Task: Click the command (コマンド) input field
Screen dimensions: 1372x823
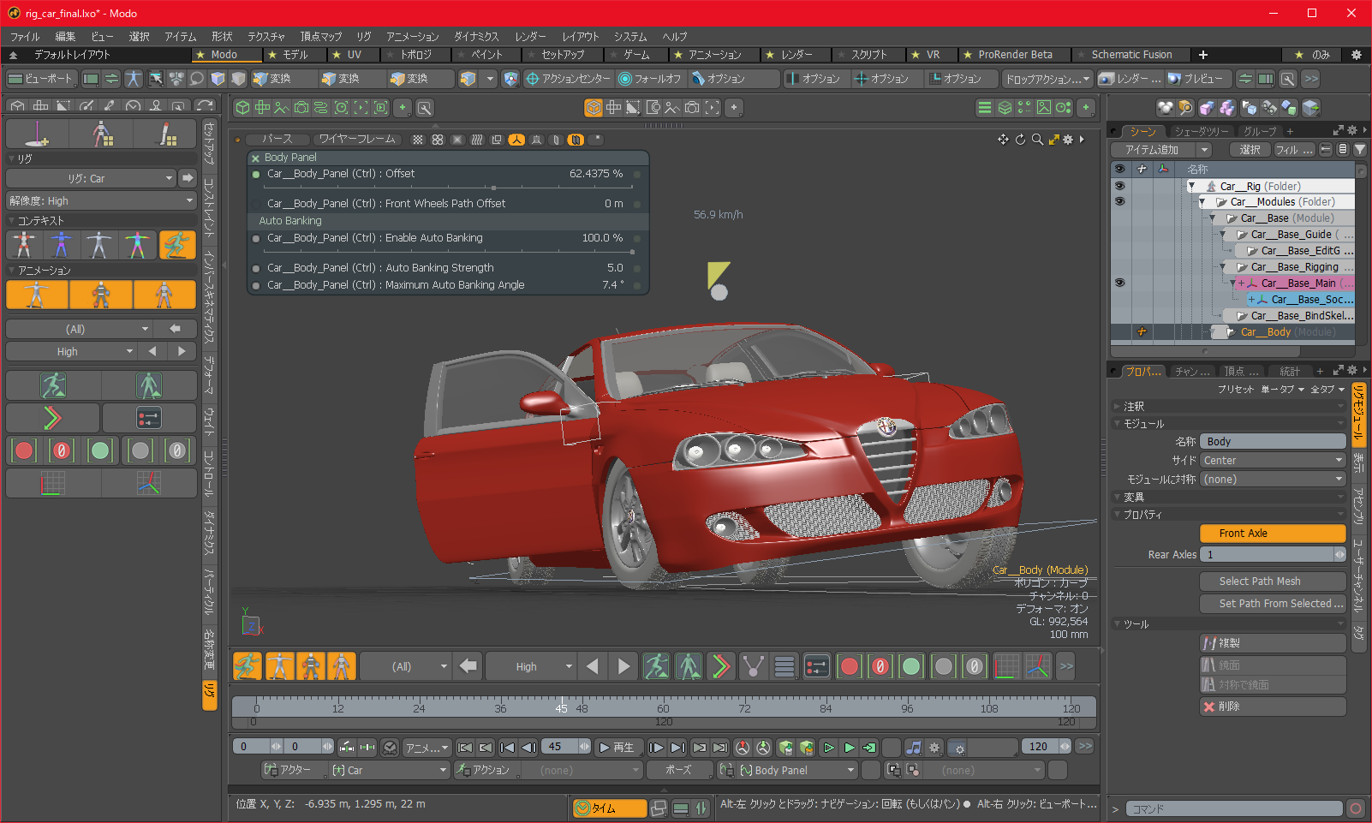Action: click(x=1233, y=808)
